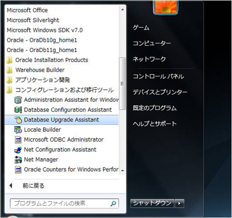Viewport: 232px width, 218px height.
Task: Select Database Configuration Assistant text entry
Action: [x=68, y=110]
